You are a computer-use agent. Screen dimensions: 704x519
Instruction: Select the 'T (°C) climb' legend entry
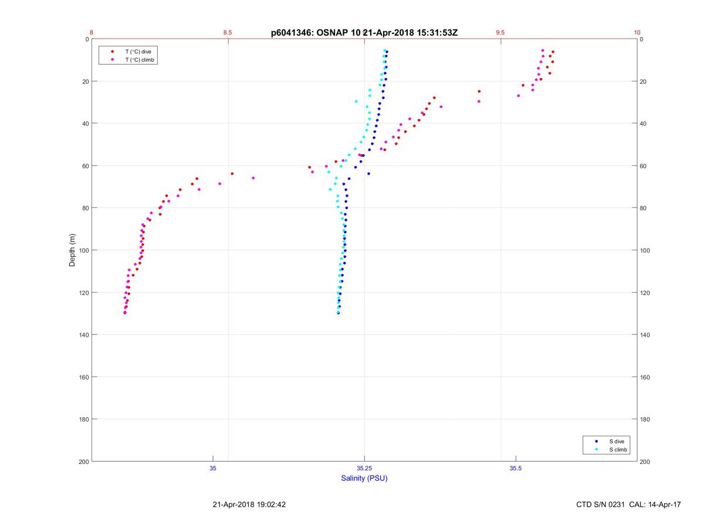click(140, 60)
